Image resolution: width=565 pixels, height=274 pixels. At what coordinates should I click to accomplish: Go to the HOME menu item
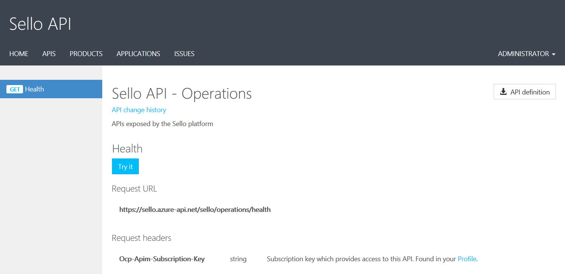[x=19, y=53]
